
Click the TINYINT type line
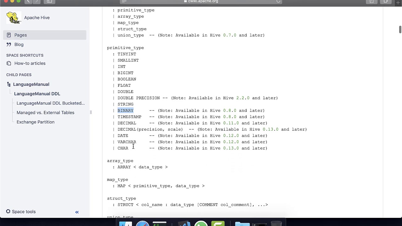[127, 54]
